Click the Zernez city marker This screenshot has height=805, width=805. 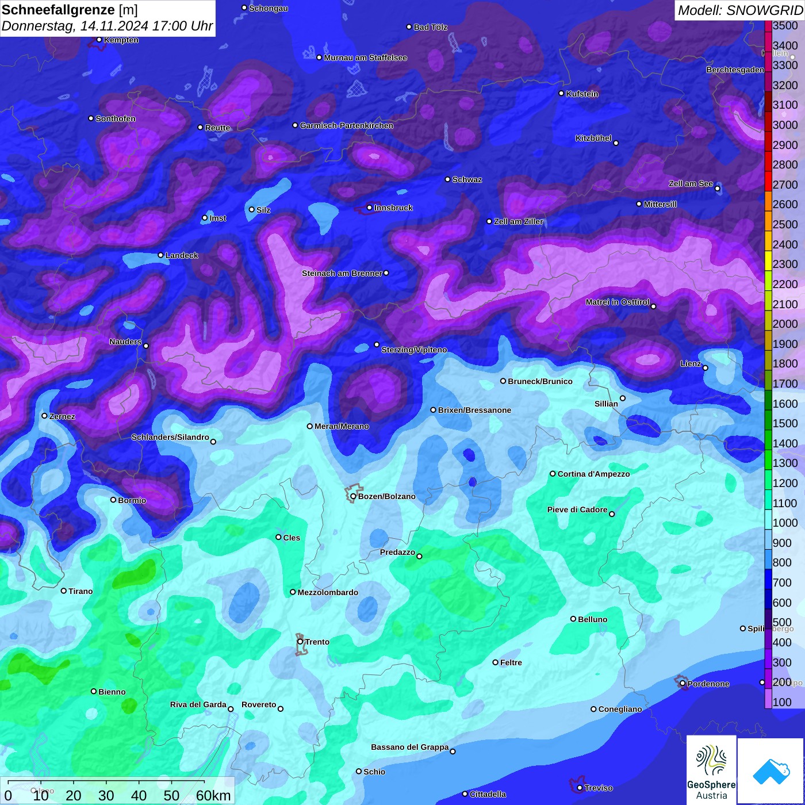coord(45,416)
